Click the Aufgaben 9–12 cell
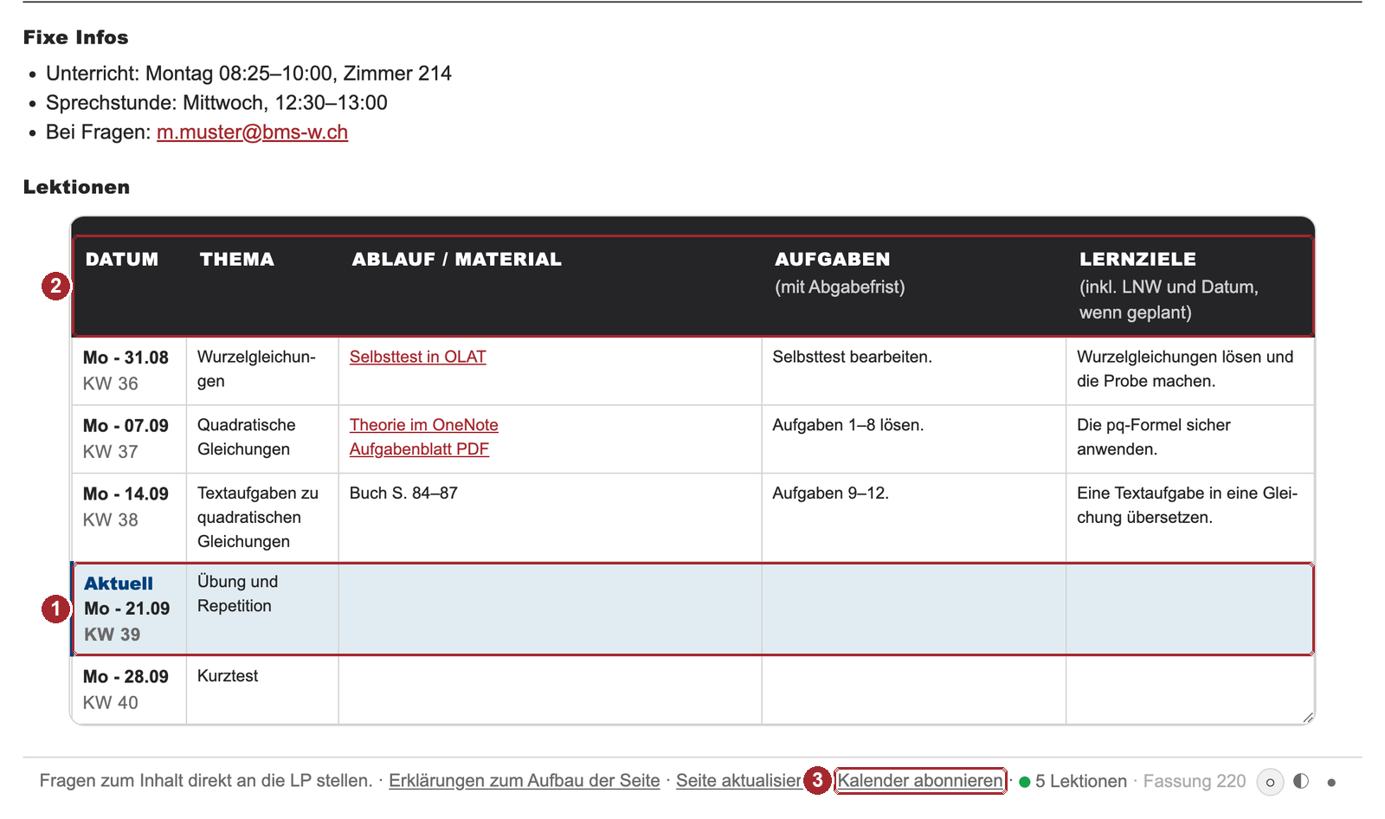Viewport: 1385px width, 819px height. (914, 518)
